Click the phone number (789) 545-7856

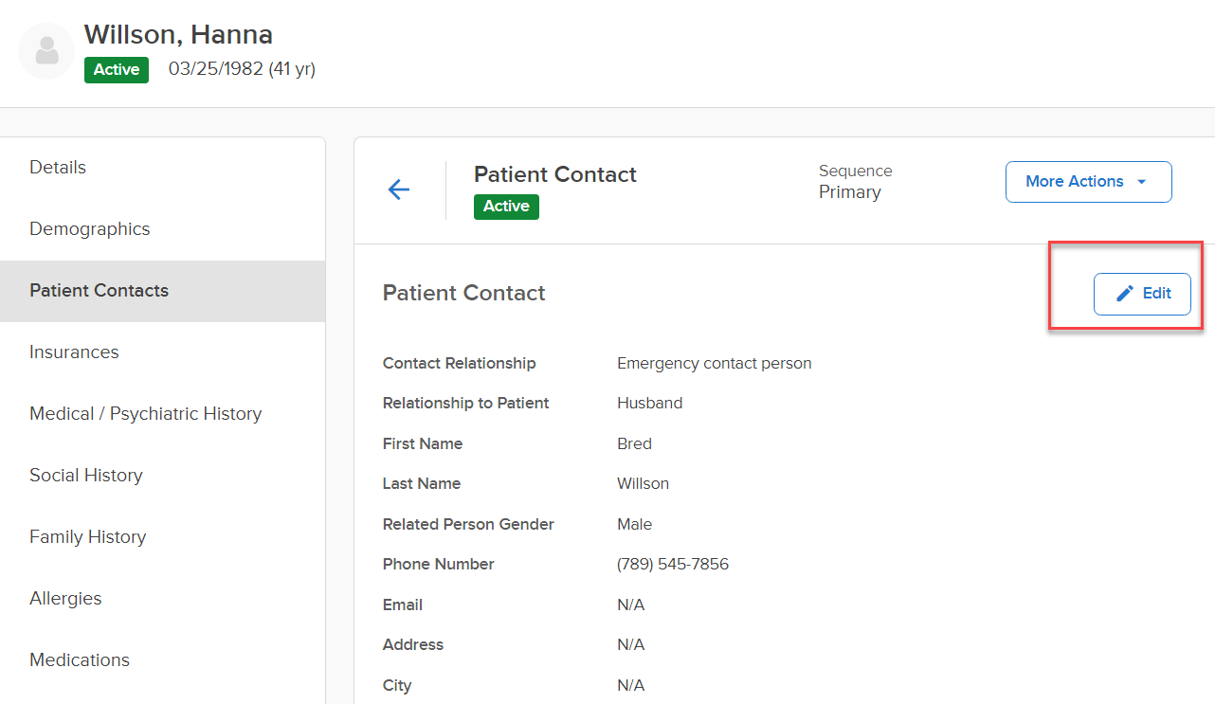[x=673, y=565]
